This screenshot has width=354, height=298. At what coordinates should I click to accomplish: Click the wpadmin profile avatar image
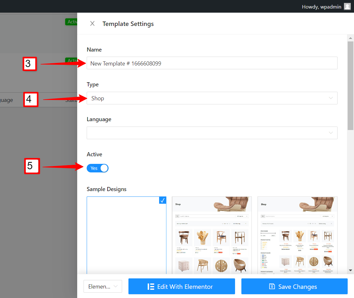click(347, 6)
